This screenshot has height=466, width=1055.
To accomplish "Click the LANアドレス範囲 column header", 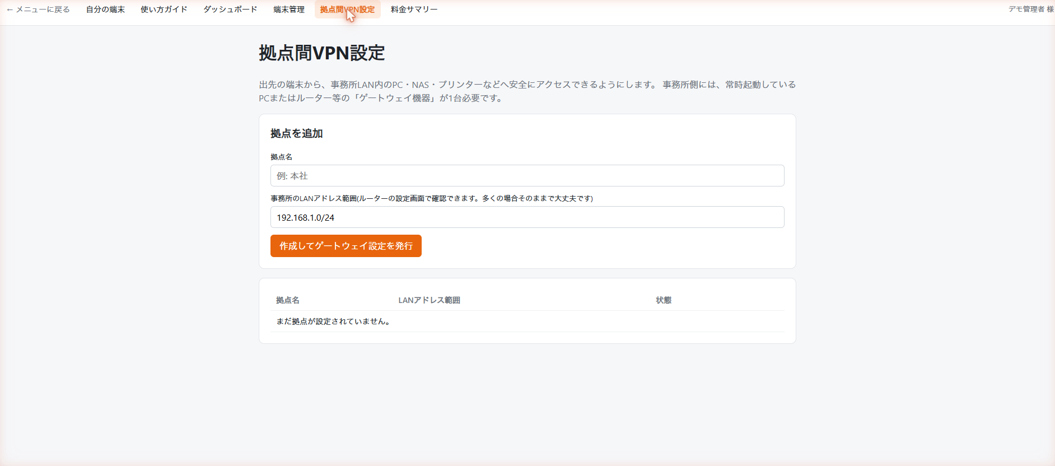I will click(x=430, y=300).
